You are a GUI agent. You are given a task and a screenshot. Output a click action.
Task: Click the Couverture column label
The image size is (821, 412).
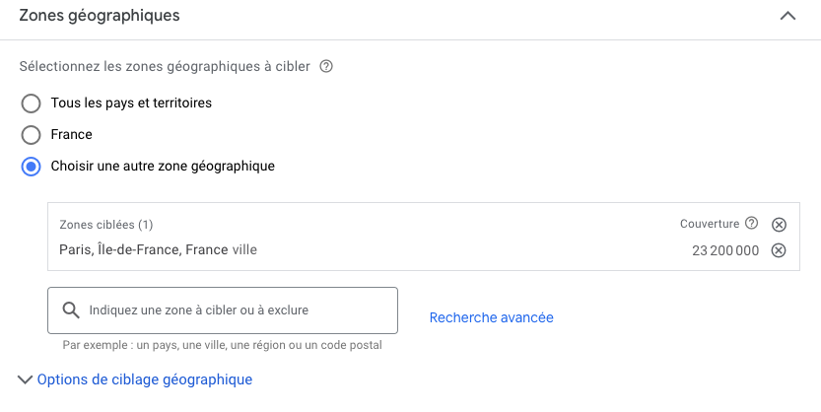710,224
